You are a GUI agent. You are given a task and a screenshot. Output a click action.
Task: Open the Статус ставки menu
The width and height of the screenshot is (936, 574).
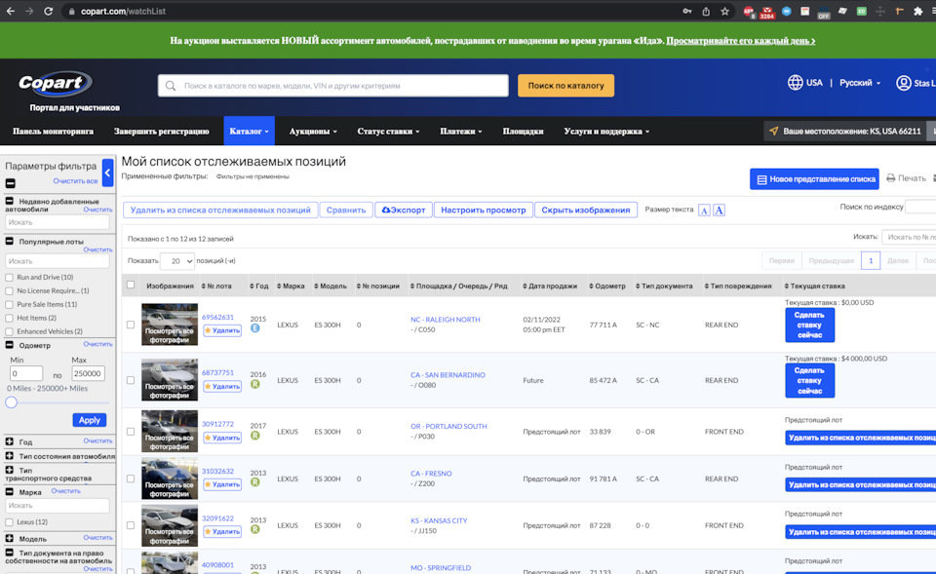388,132
